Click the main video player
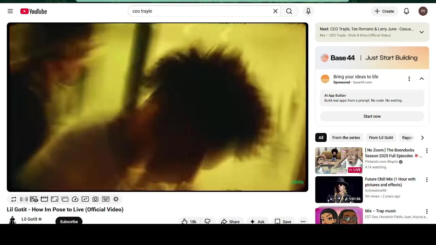 [x=157, y=107]
